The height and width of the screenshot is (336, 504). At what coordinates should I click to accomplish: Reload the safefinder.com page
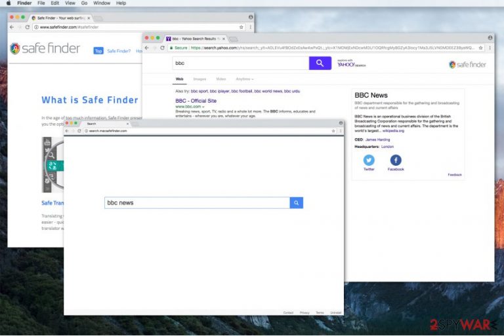point(28,28)
